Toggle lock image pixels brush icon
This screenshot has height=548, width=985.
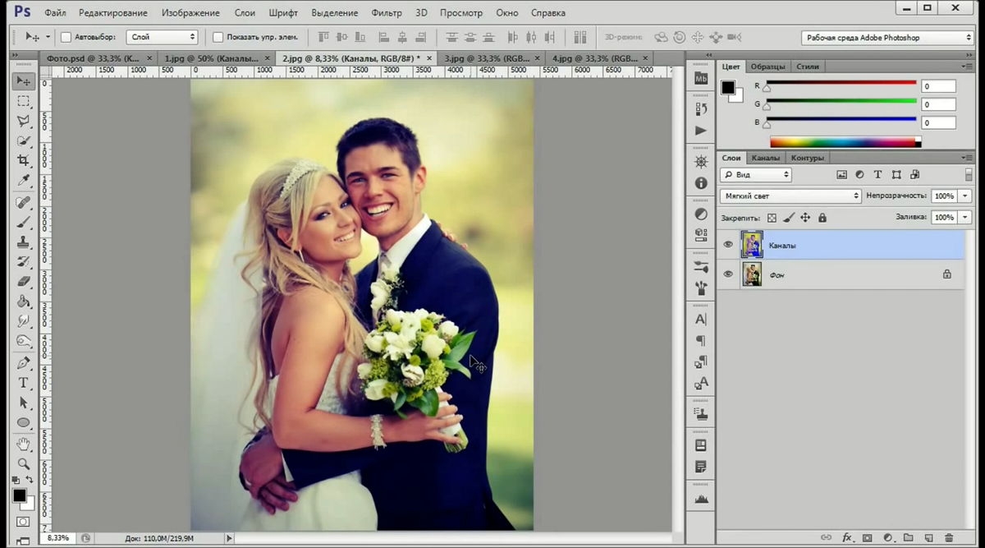coord(788,218)
